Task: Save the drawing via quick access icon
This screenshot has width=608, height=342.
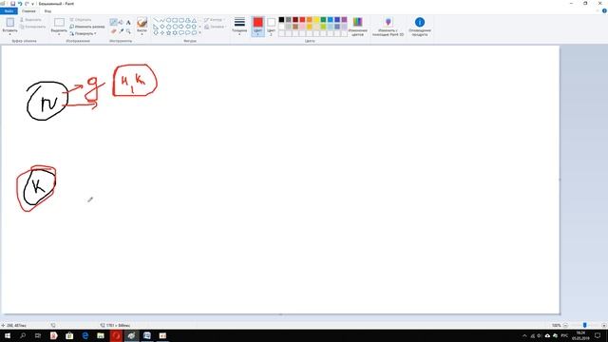Action: (x=12, y=4)
